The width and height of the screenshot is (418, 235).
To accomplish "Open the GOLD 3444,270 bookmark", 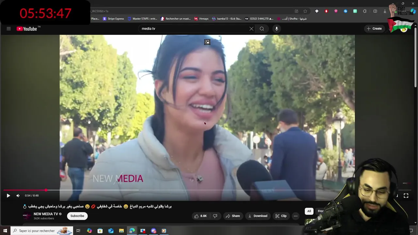I will pyautogui.click(x=259, y=19).
